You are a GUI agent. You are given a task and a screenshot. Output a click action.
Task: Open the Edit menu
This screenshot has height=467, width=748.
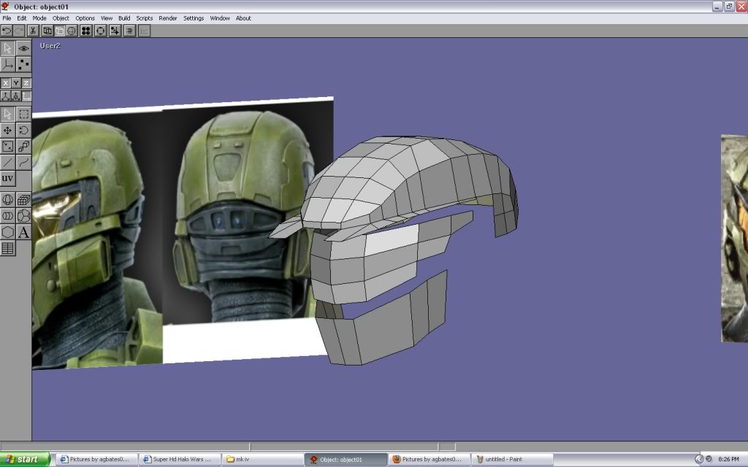pyautogui.click(x=21, y=18)
